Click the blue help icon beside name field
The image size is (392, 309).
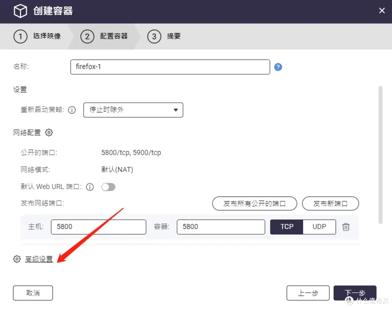coord(278,67)
